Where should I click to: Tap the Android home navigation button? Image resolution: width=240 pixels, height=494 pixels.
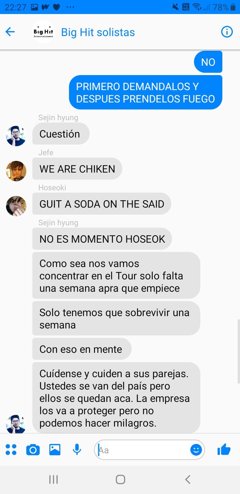click(x=120, y=480)
